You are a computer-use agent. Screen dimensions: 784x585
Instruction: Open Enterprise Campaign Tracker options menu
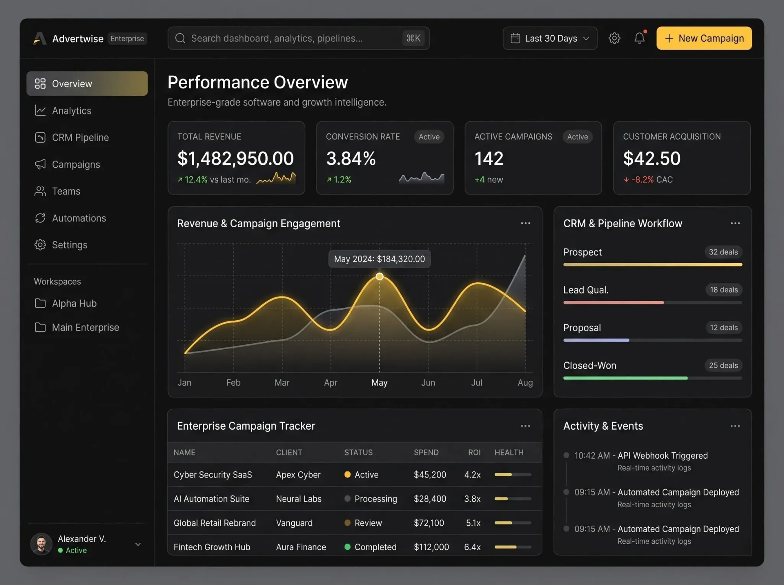pyautogui.click(x=525, y=426)
